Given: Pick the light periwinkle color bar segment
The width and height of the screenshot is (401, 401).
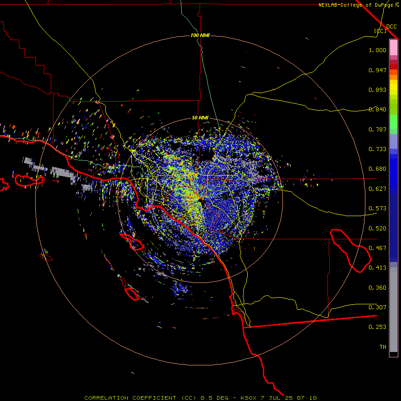Looking at the screenshot, I should click(x=393, y=141).
